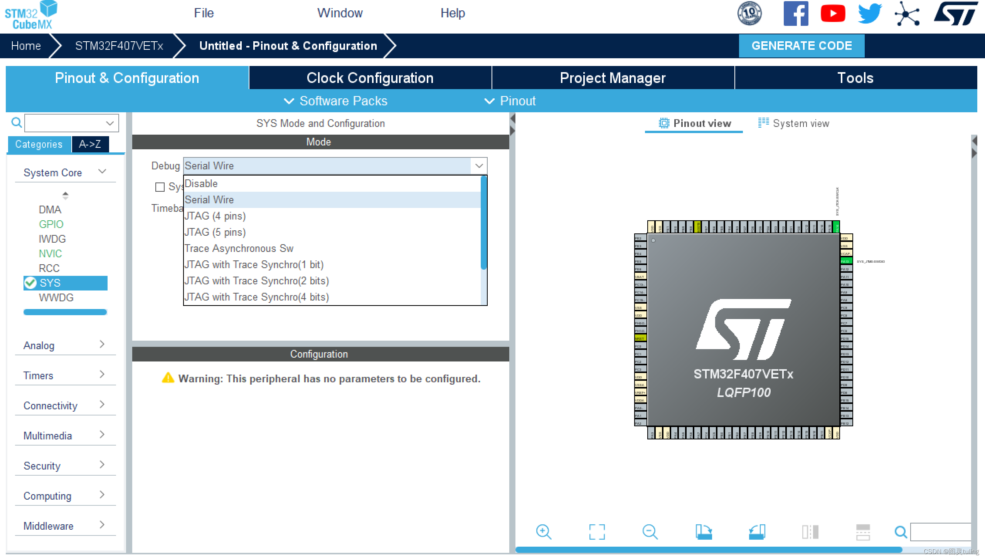Image resolution: width=985 pixels, height=559 pixels.
Task: Click the pin search field at bottom right
Action: pos(941,532)
